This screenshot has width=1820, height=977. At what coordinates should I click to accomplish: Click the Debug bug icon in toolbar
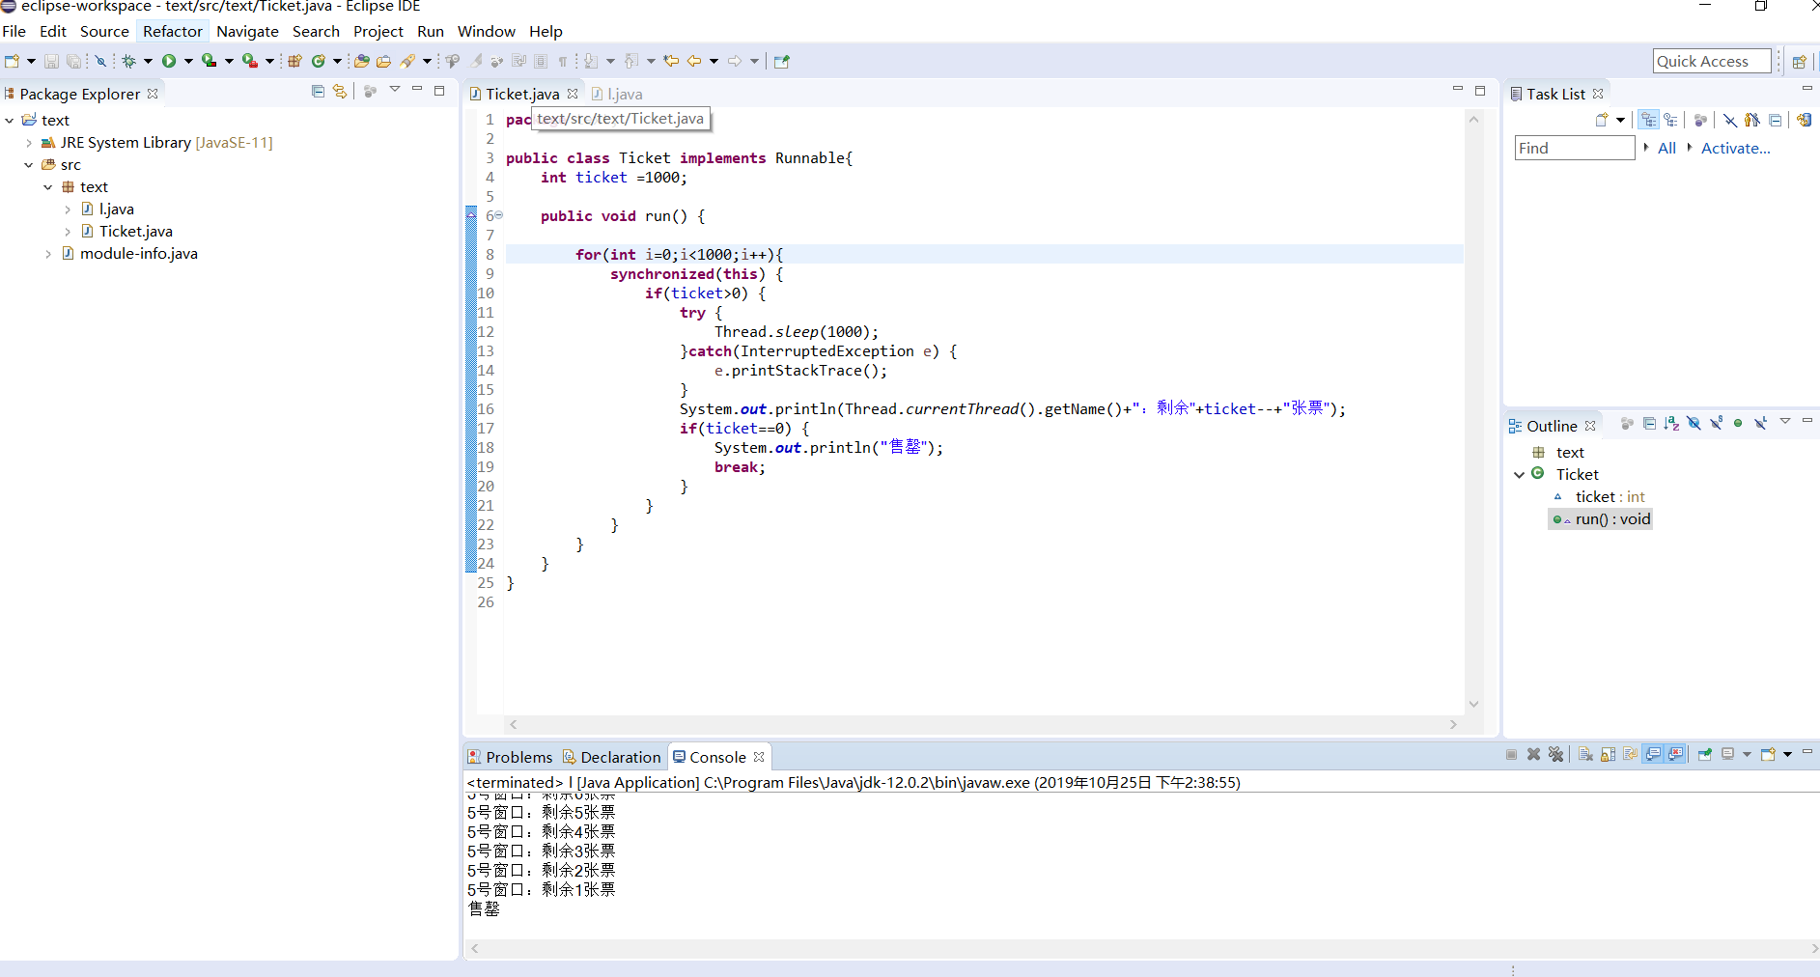point(128,61)
